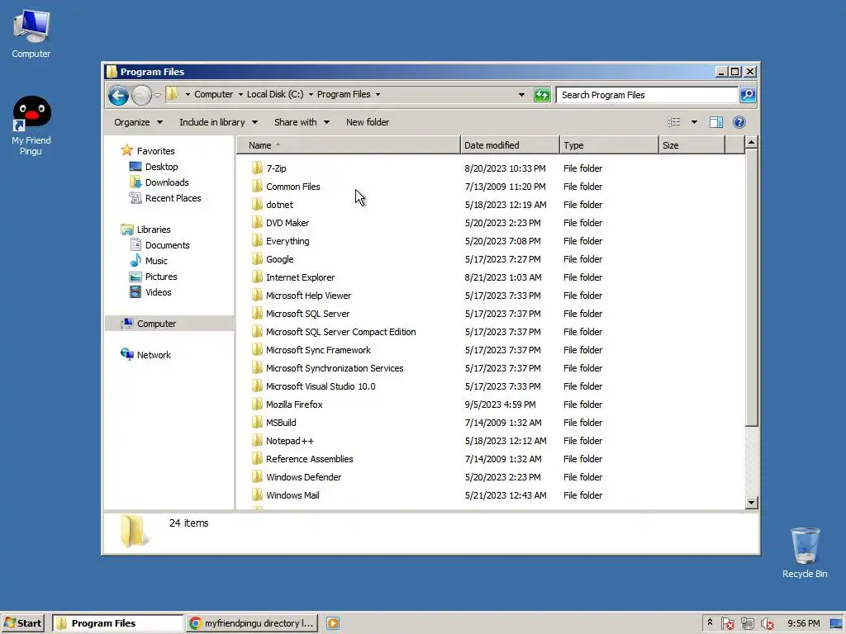This screenshot has height=634, width=846.
Task: Select the Google folder icon
Action: point(258,258)
